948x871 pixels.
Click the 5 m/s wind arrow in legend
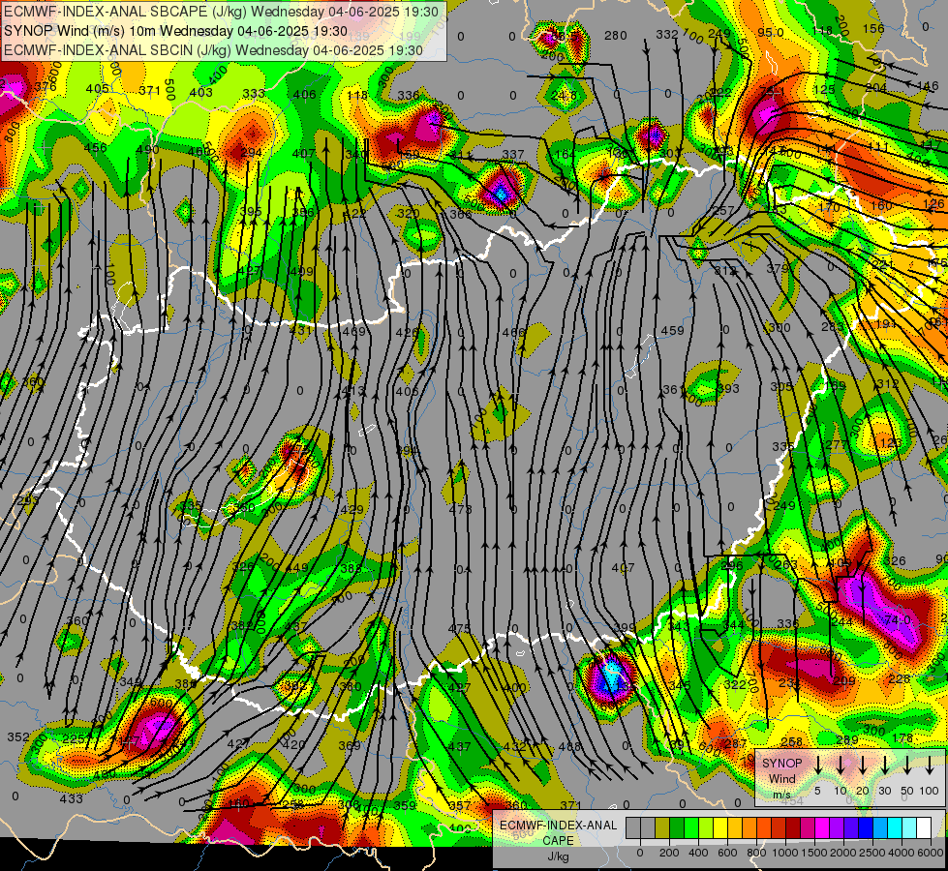pos(817,765)
